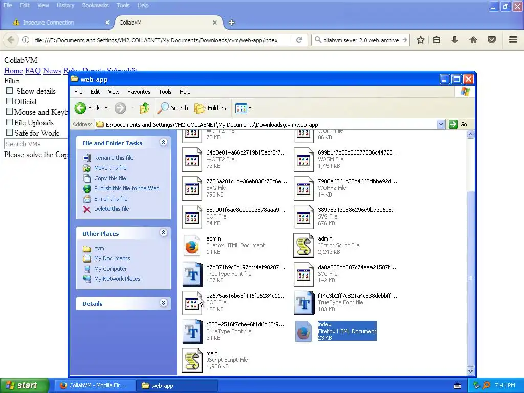
Task: Click the Home link on CollabVM page
Action: point(13,71)
